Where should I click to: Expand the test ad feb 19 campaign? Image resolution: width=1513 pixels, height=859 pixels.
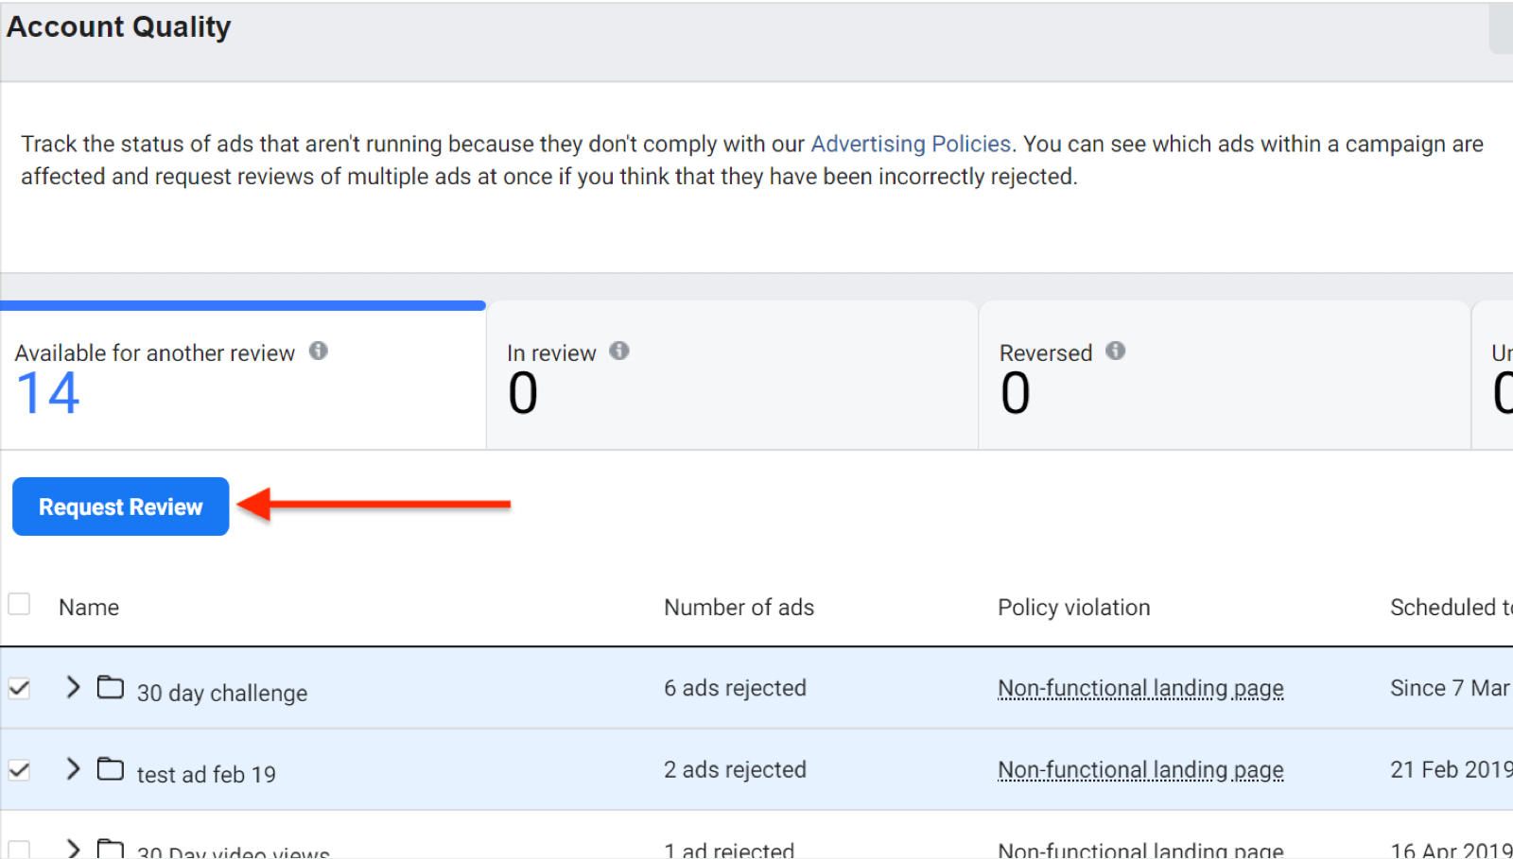point(73,769)
